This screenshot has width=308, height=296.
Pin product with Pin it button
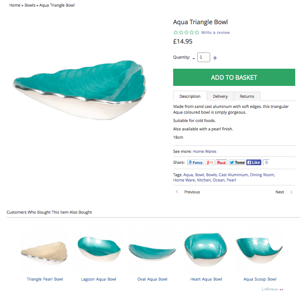pyautogui.click(x=221, y=163)
